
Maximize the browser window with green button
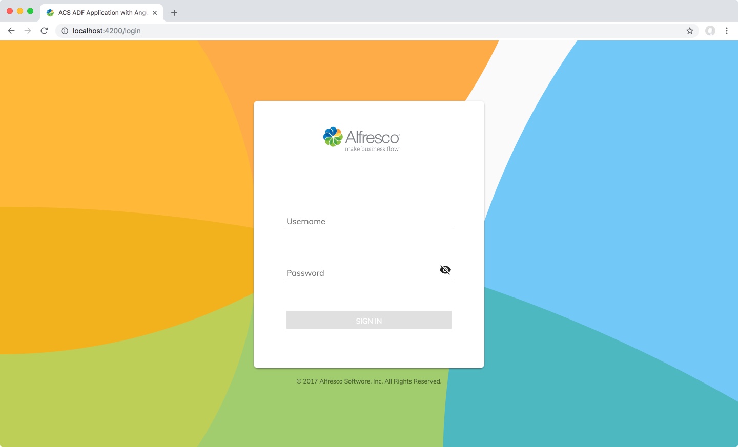click(30, 11)
